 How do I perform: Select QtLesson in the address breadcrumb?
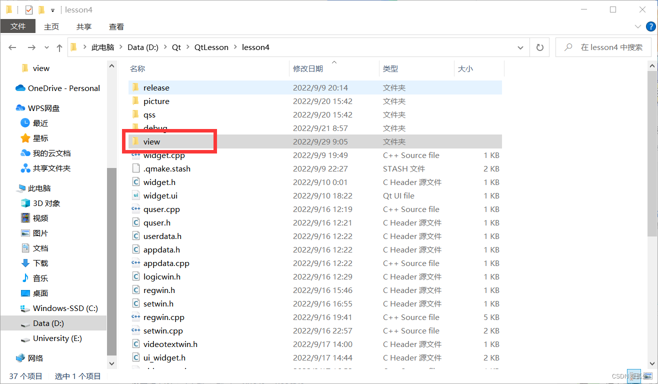[211, 47]
